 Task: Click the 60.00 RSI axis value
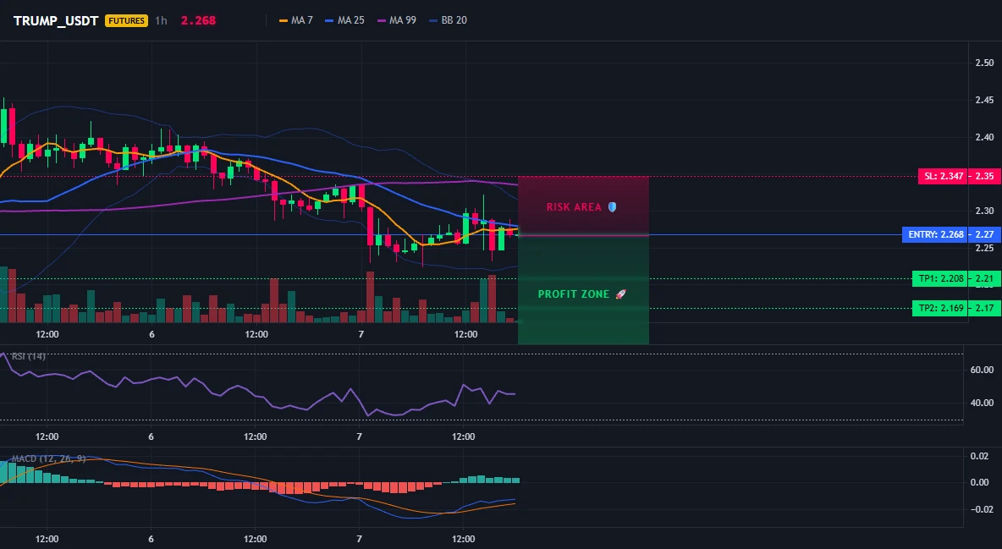click(x=983, y=370)
